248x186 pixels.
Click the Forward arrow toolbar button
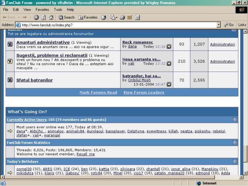(x=25, y=18)
